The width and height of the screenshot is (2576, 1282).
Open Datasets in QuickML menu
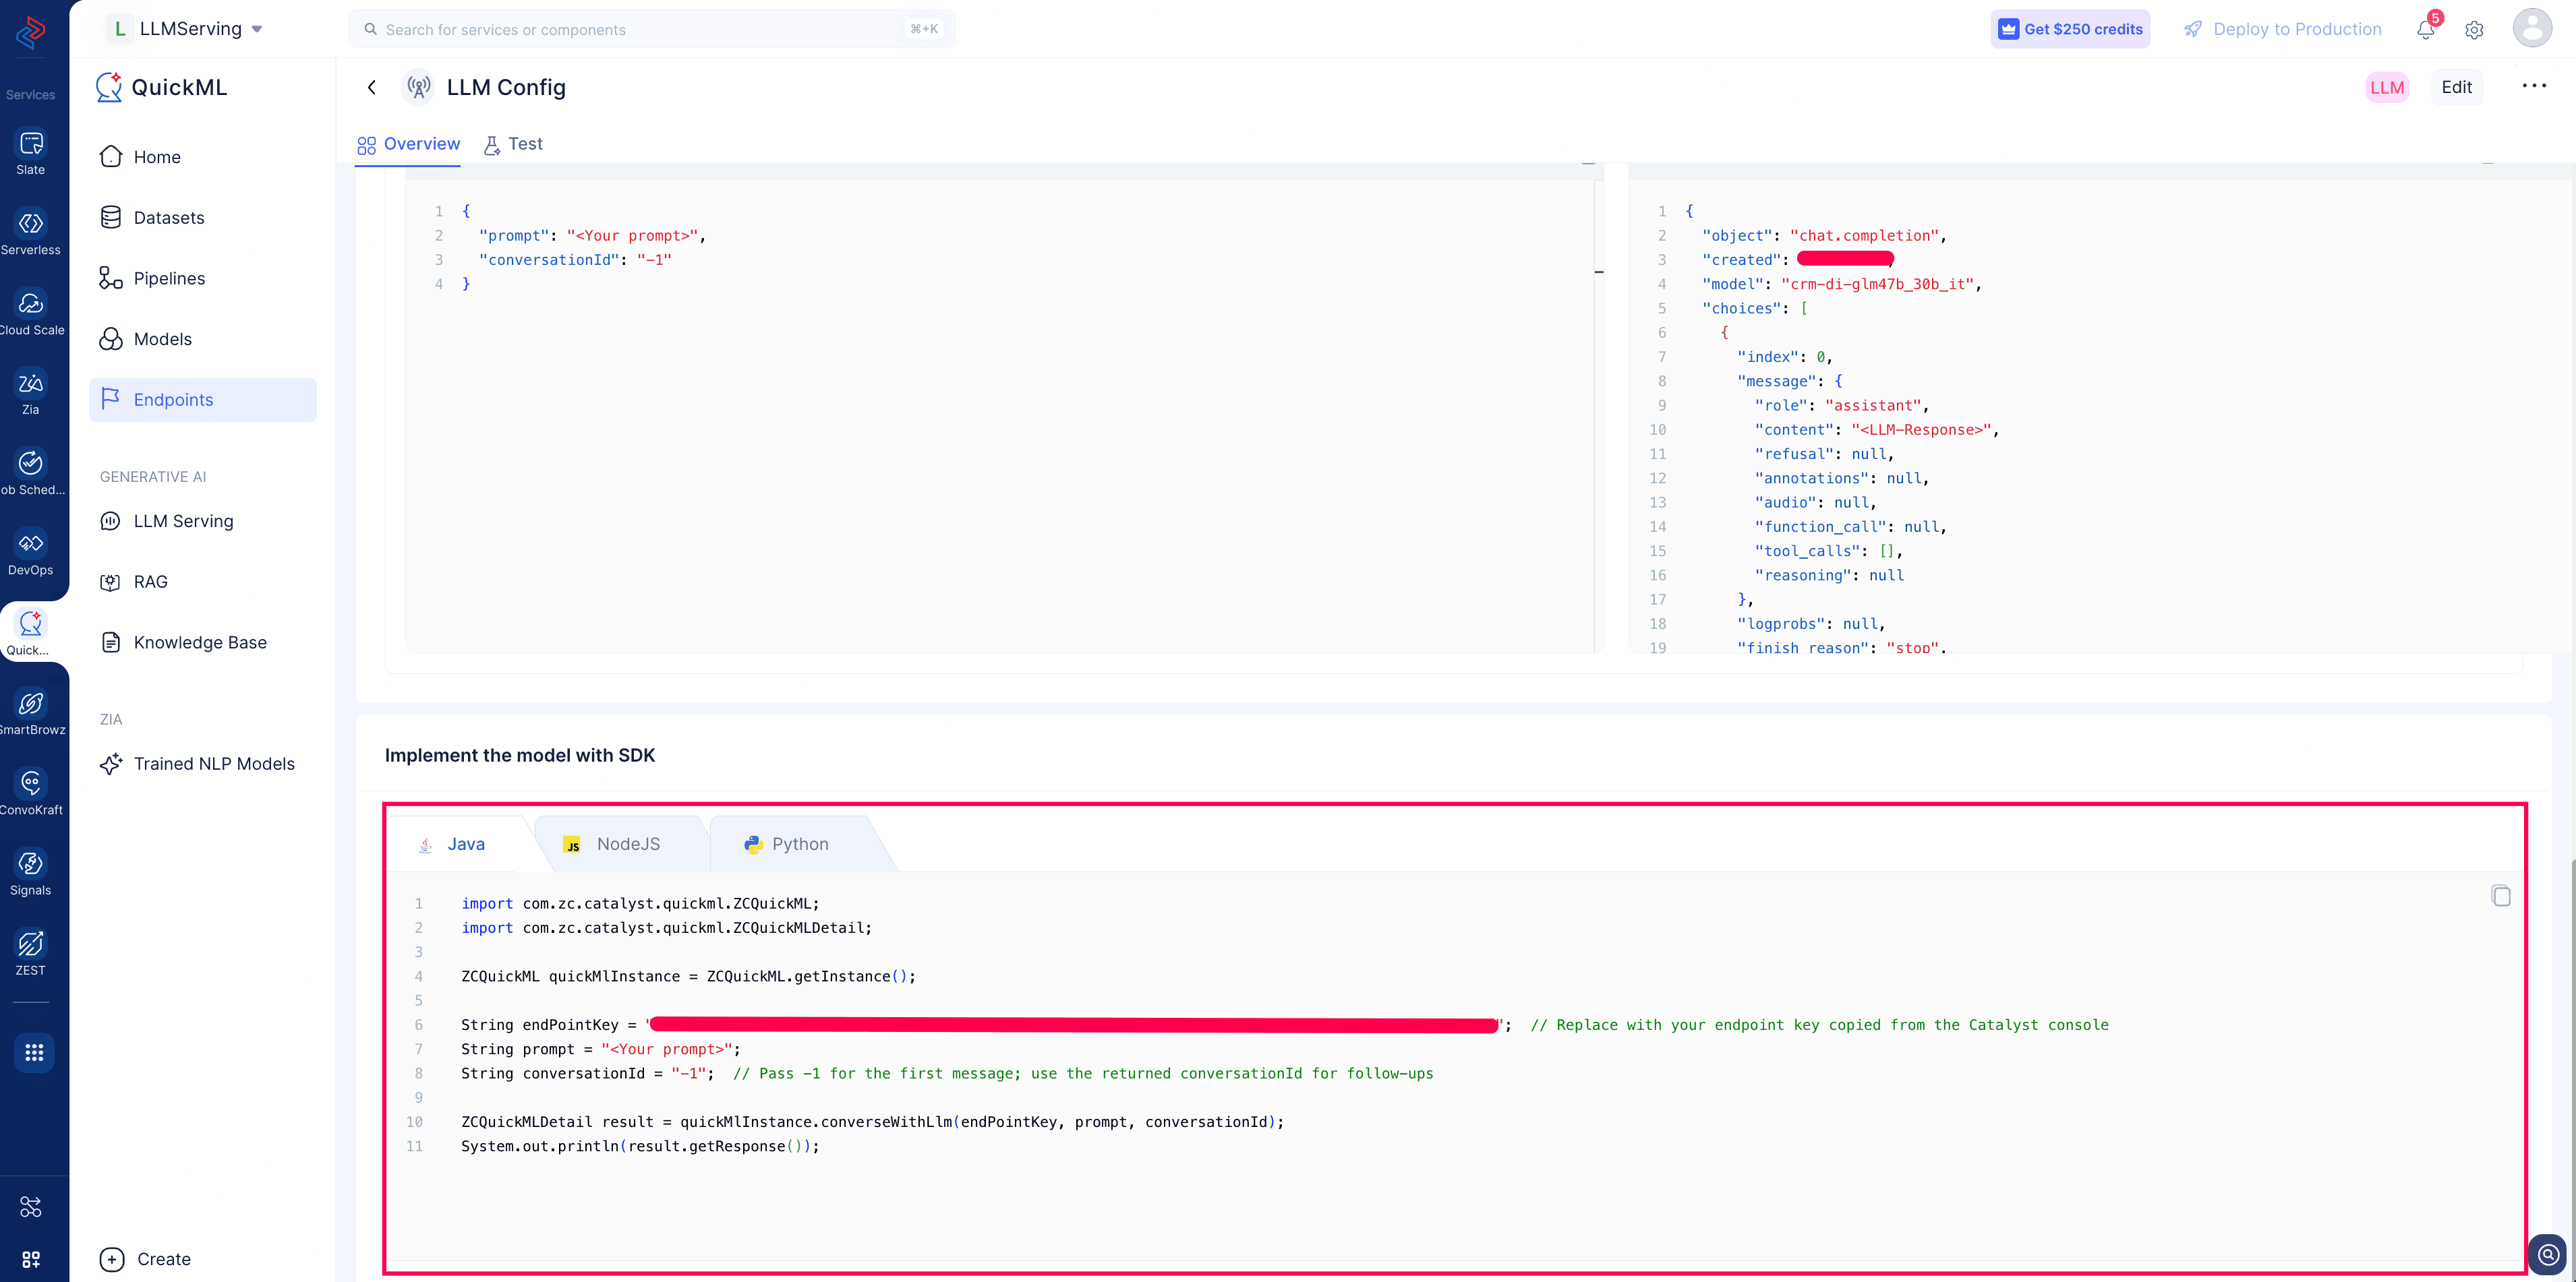click(203, 218)
